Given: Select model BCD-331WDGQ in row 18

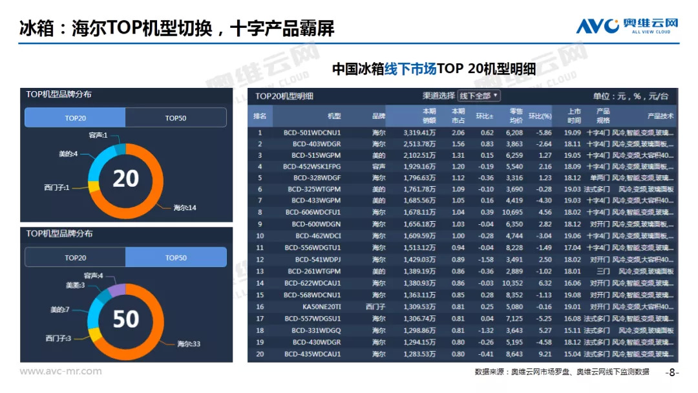Looking at the screenshot, I should 316,330.
